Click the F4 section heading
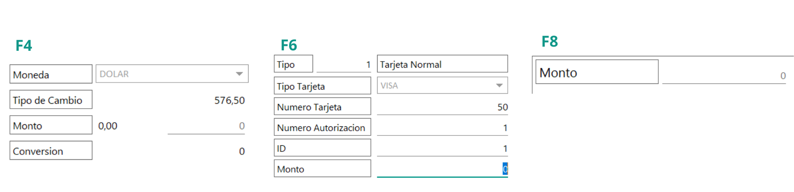This screenshot has height=192, width=794. 24,45
